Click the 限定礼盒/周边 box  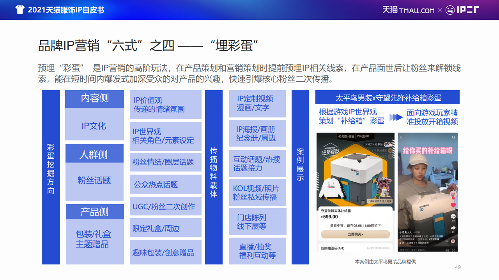tap(166, 228)
